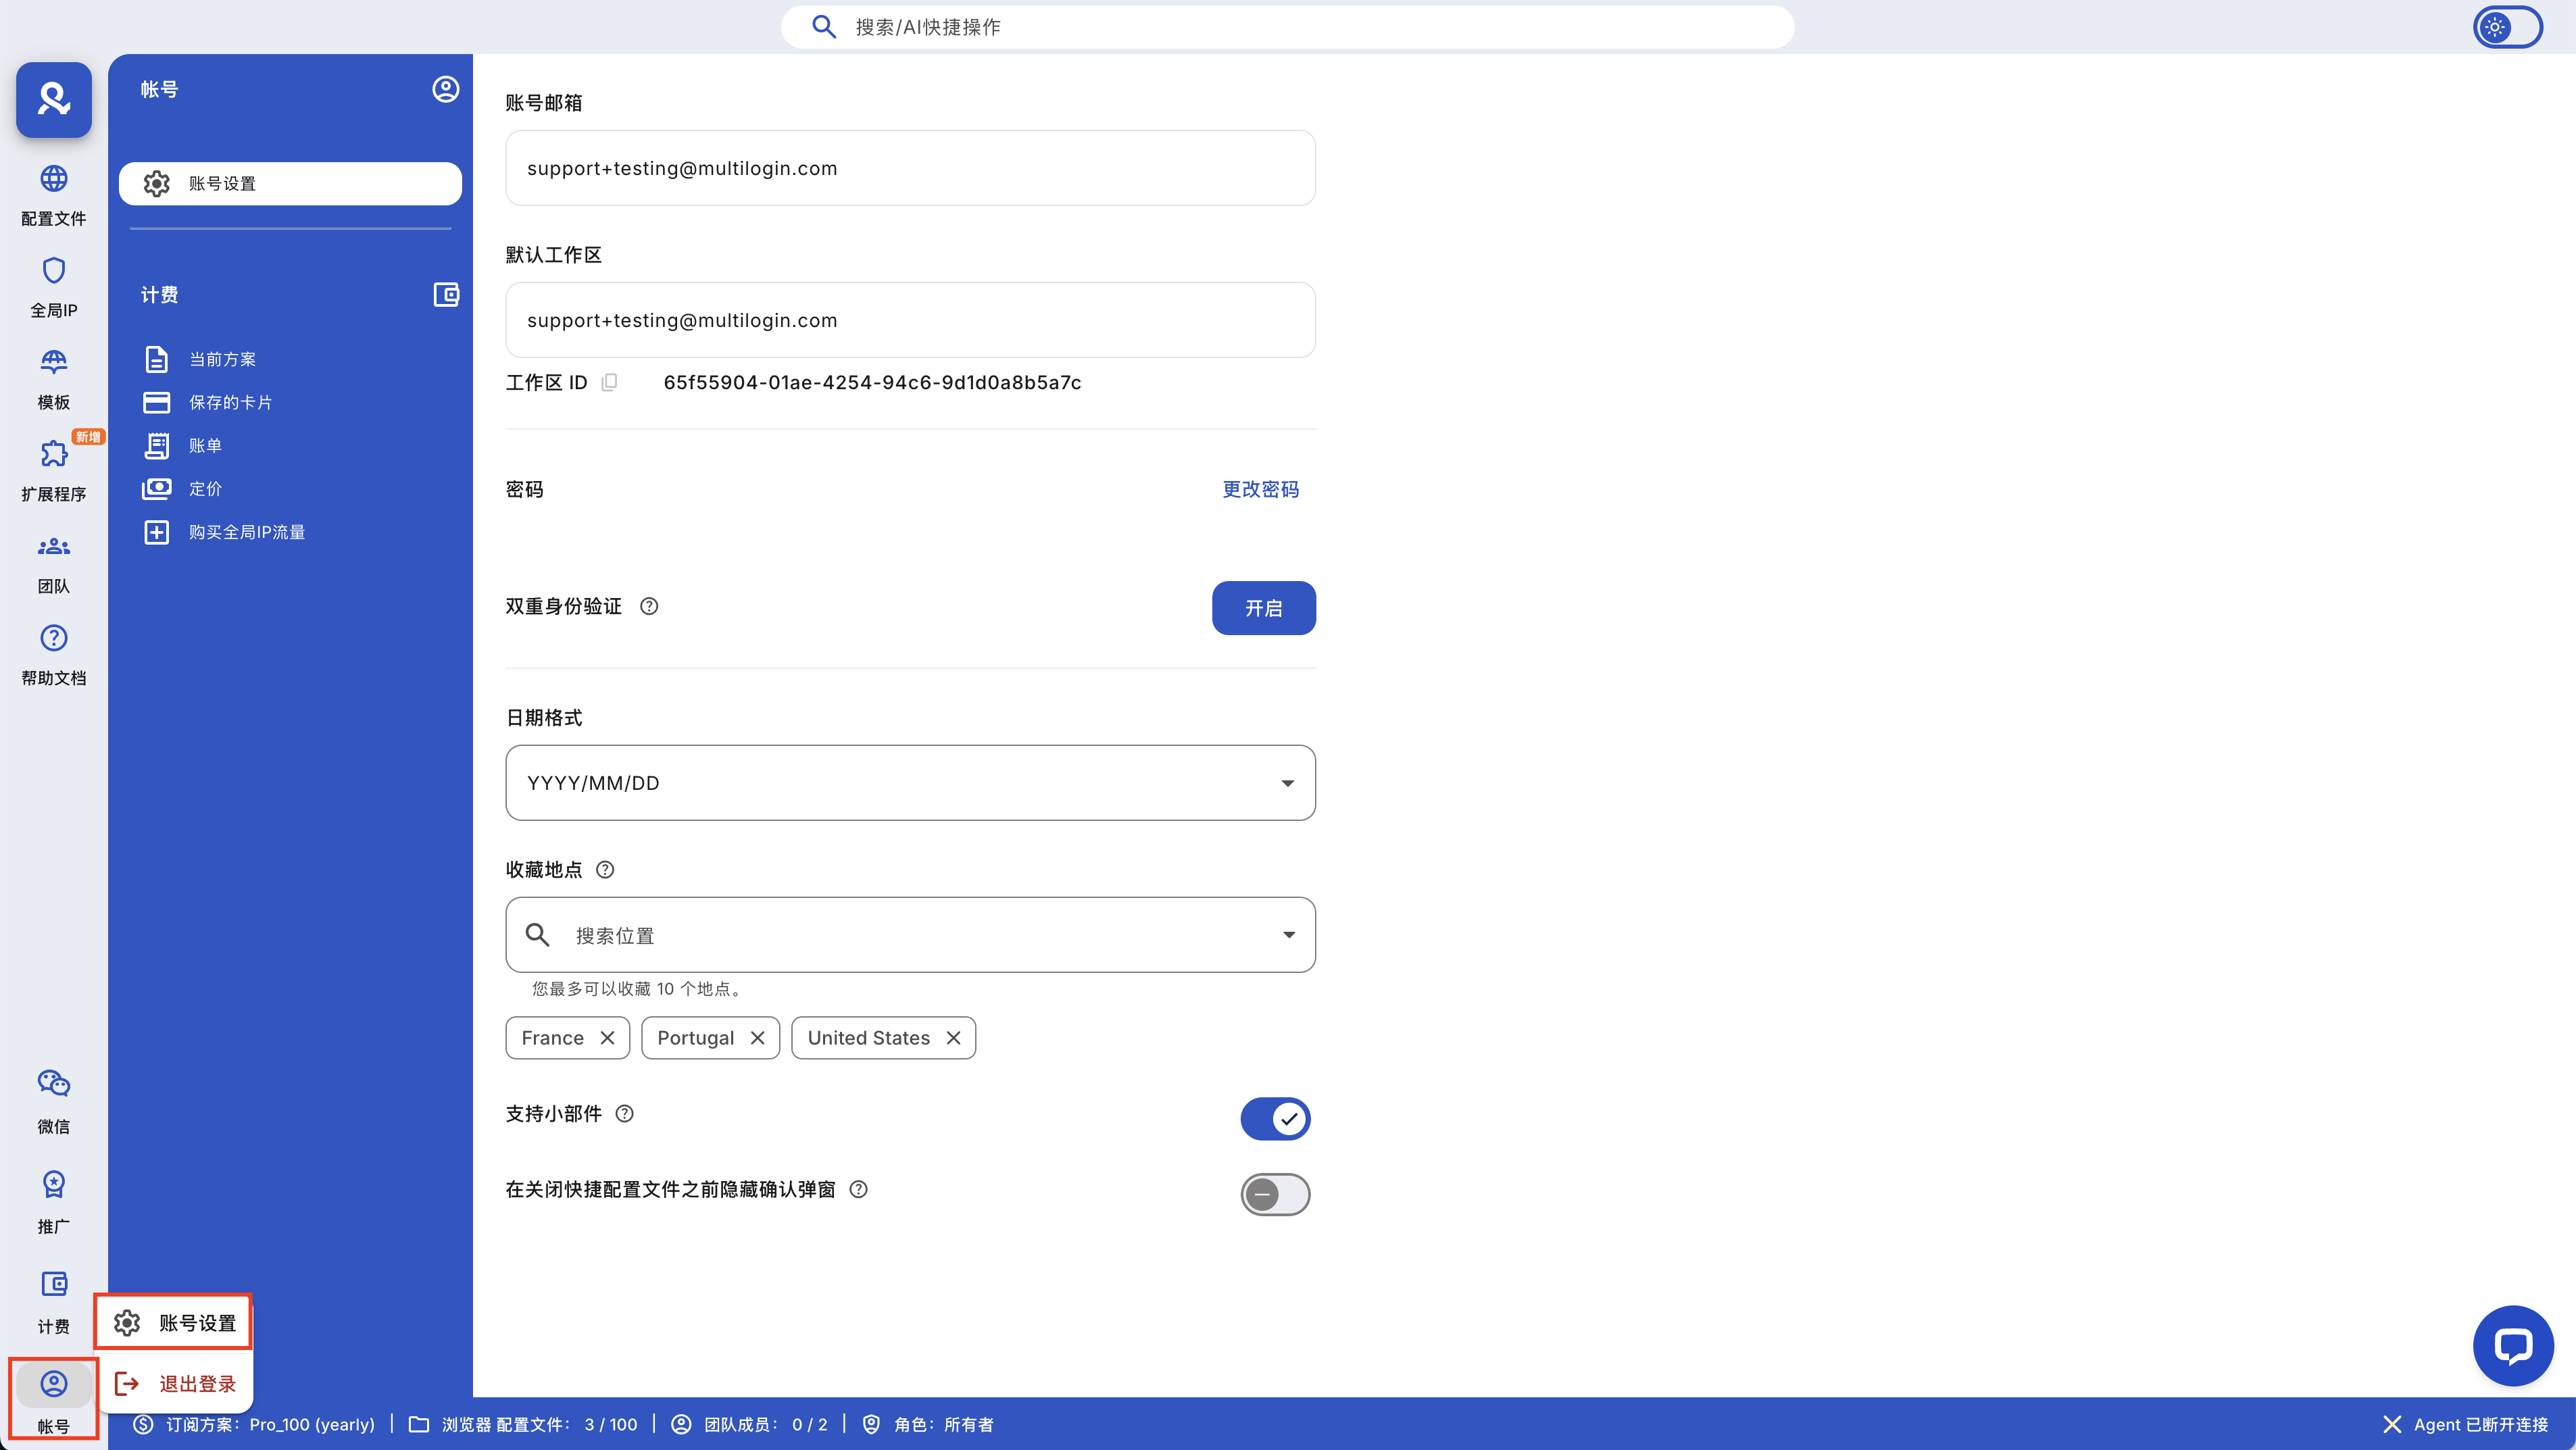
Task: Select 账号设置 in the 帐号 panel
Action: (290, 184)
